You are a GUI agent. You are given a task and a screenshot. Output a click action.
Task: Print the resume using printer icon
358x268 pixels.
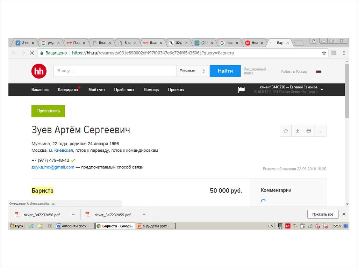coord(309,131)
